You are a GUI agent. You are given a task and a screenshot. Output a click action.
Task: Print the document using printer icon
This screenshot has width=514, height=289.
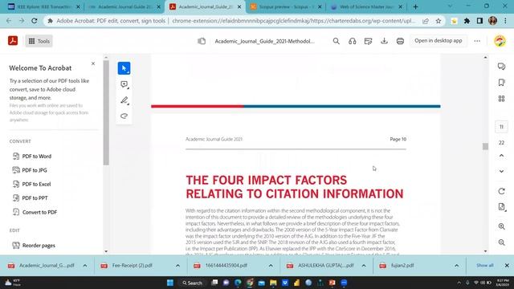pyautogui.click(x=400, y=41)
